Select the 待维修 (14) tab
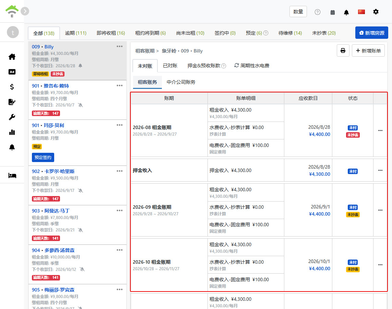The width and height of the screenshot is (392, 309). point(290,33)
